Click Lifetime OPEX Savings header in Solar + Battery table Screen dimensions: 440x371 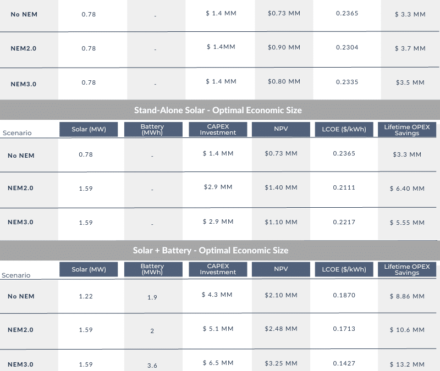[407, 269]
